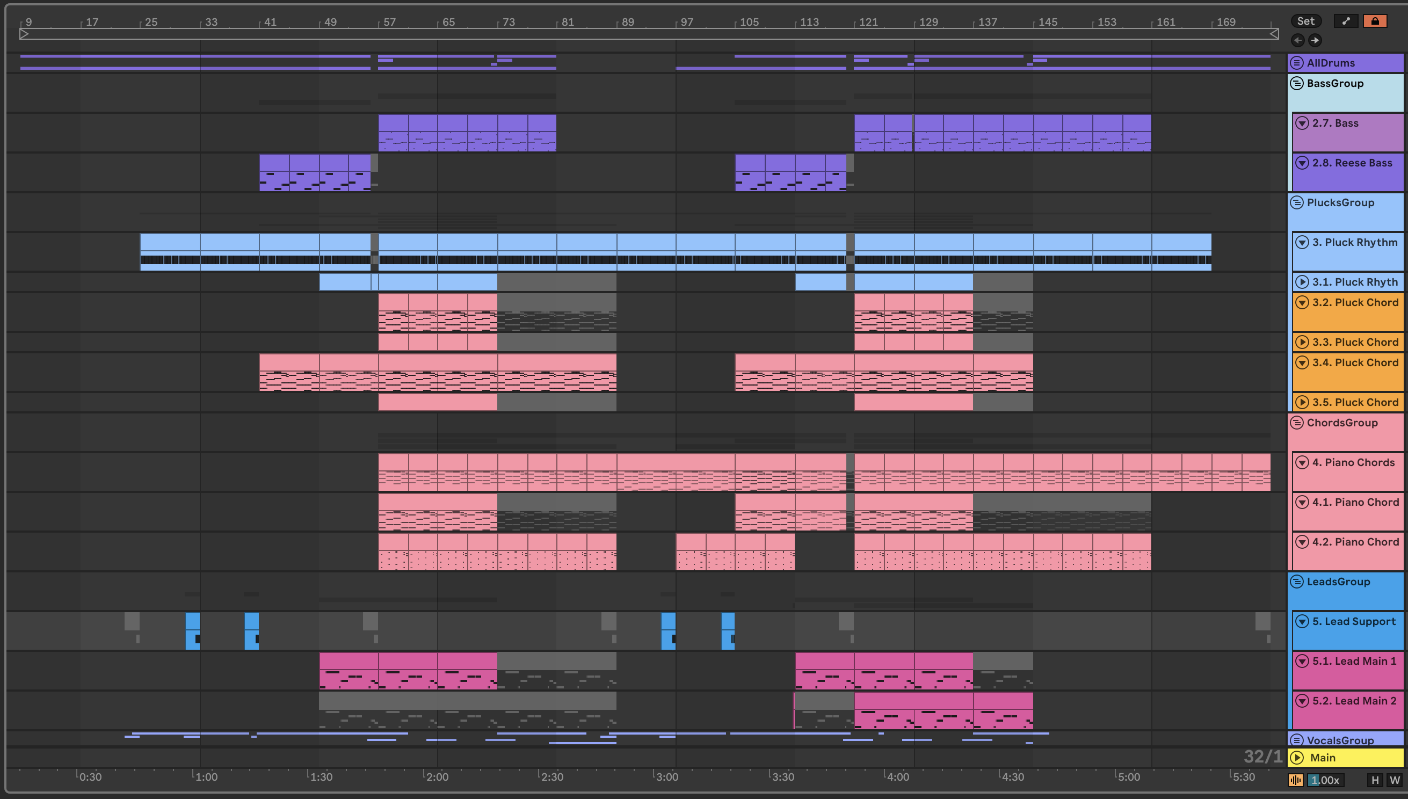The width and height of the screenshot is (1408, 799).
Task: Collapse the 2.7. Bass track
Action: point(1302,123)
